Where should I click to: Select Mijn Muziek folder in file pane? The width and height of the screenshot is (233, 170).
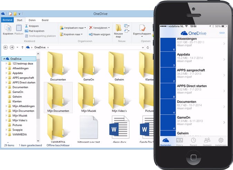(89, 98)
